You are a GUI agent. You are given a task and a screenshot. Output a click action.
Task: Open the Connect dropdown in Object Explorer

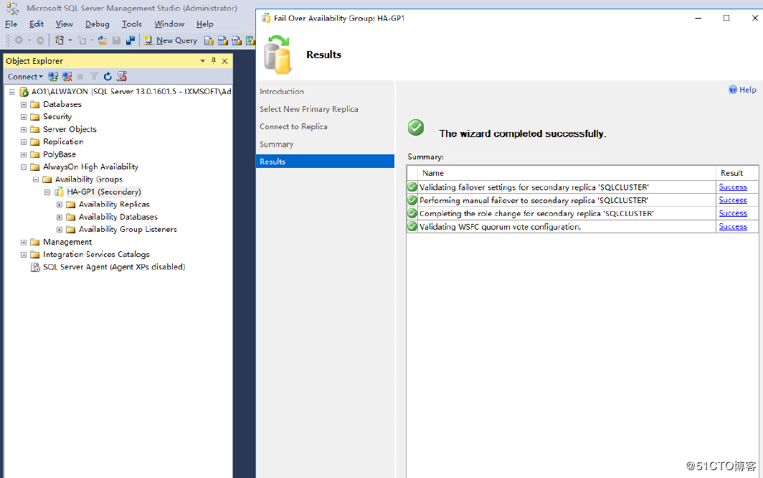point(25,77)
